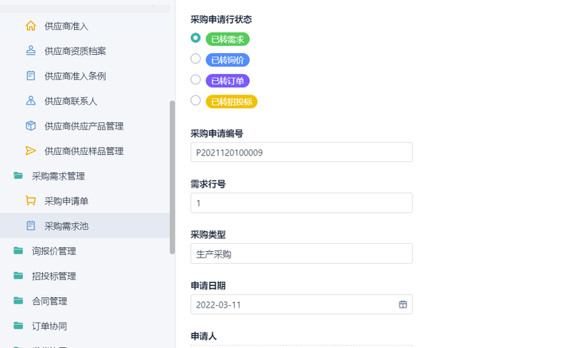This screenshot has height=348, width=573.
Task: Choose the 已转订单 radio option
Action: pyautogui.click(x=196, y=79)
